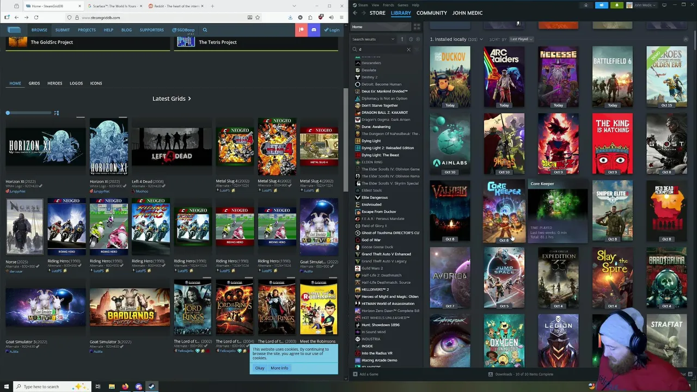697x392 pixels.
Task: Open the Search results dropdown in Steam
Action: click(374, 39)
